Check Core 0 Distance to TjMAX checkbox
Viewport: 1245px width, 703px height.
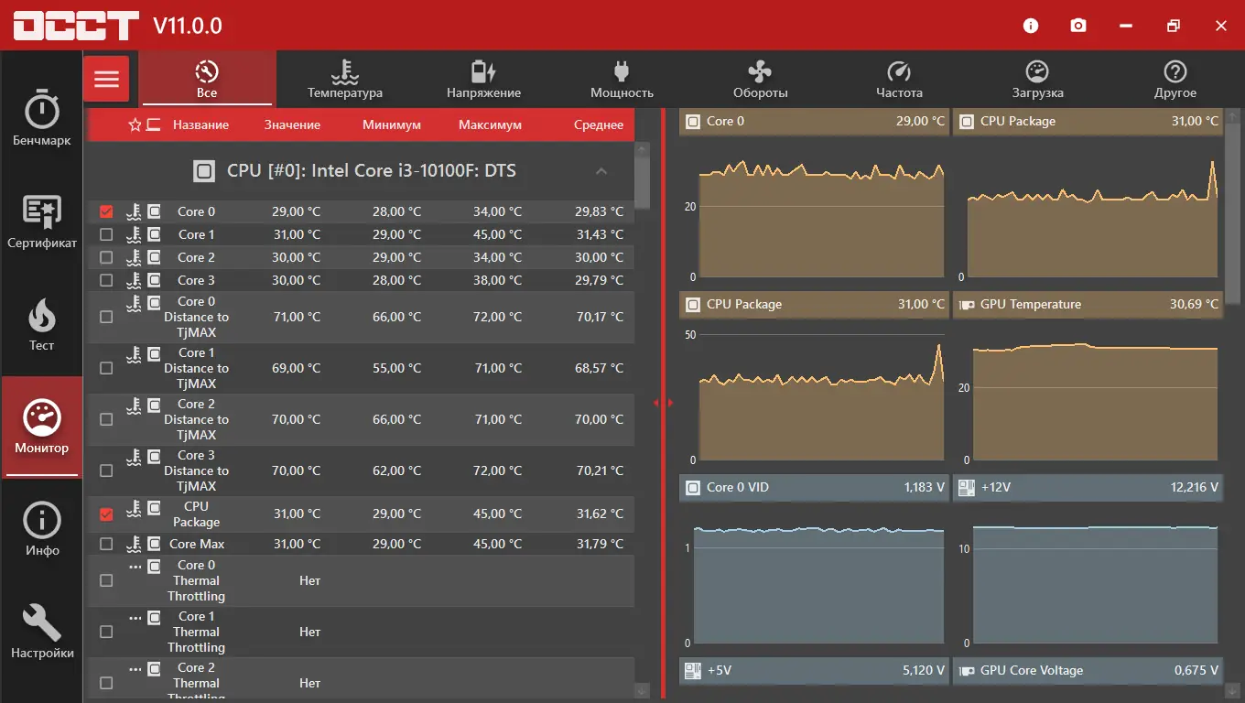click(x=106, y=317)
